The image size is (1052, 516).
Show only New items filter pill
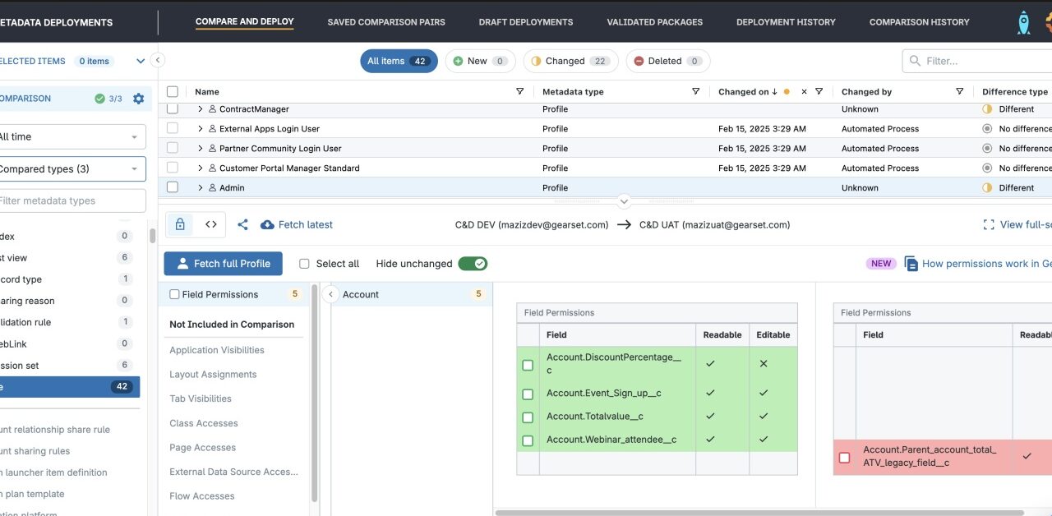click(x=480, y=61)
